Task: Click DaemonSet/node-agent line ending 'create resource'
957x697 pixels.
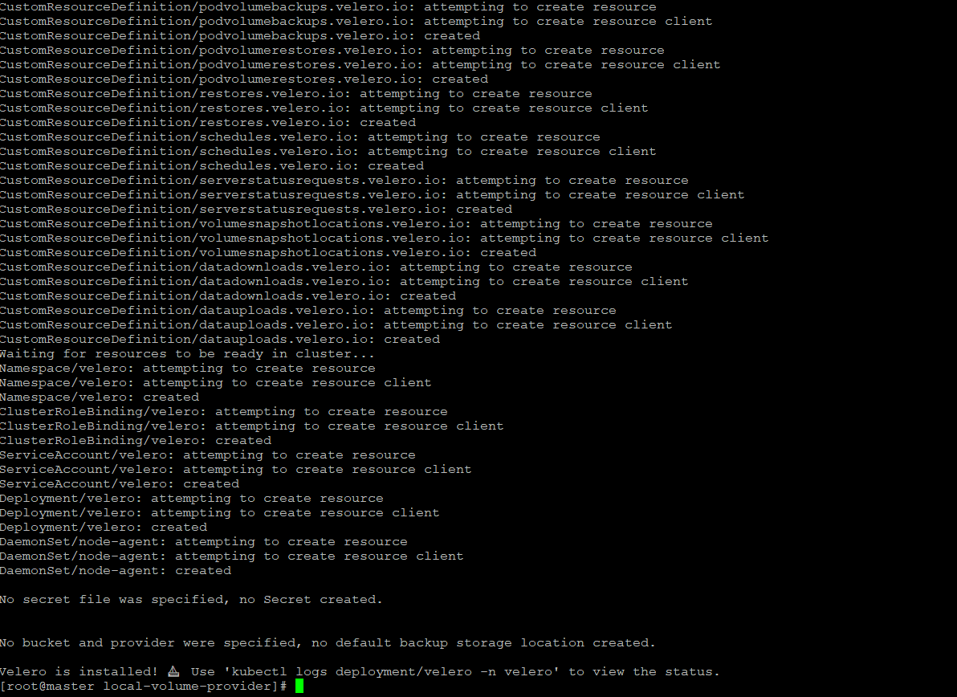Action: (204, 542)
